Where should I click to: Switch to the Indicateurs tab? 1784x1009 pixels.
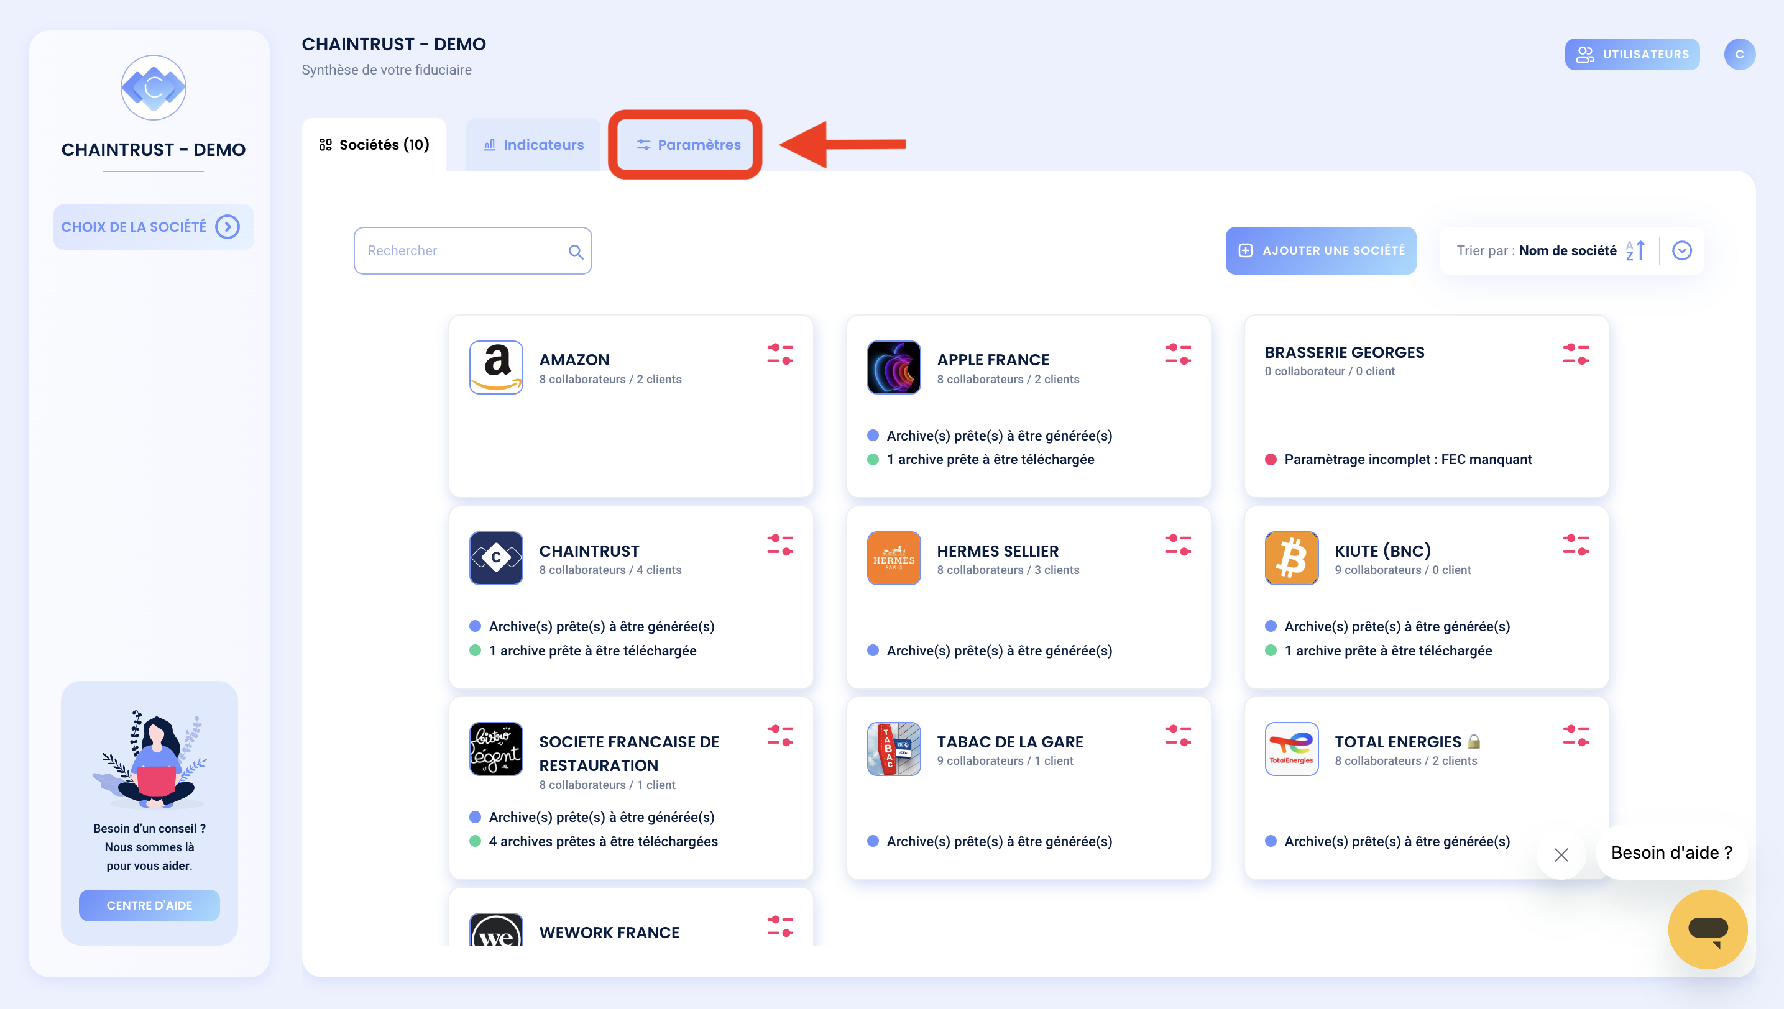click(x=533, y=144)
